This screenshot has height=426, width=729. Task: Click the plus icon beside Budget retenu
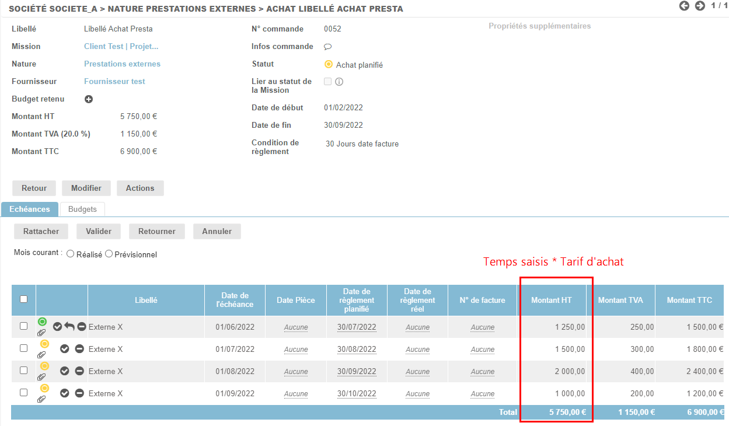(89, 99)
